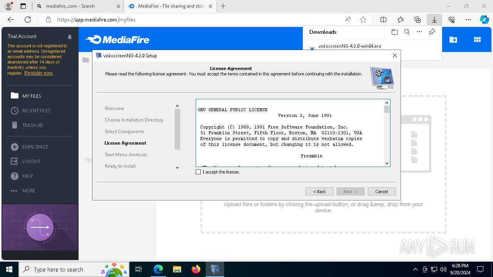Open tab actions menu icon

tap(23, 6)
